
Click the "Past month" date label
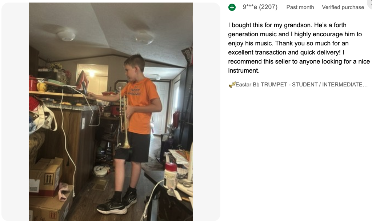300,7
